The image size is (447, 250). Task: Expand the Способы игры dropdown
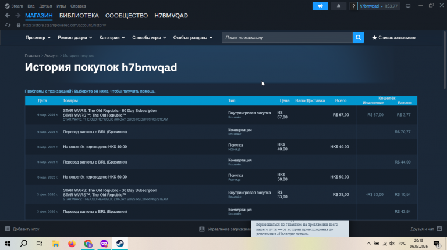149,38
